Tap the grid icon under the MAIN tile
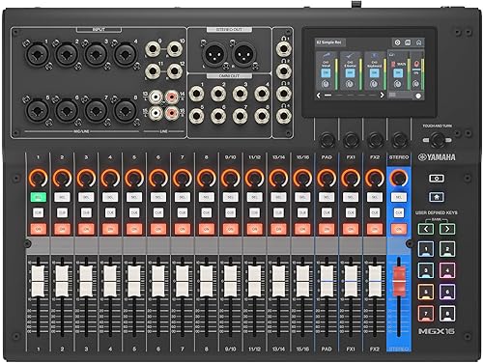This screenshot has height=363, width=483. (392, 95)
